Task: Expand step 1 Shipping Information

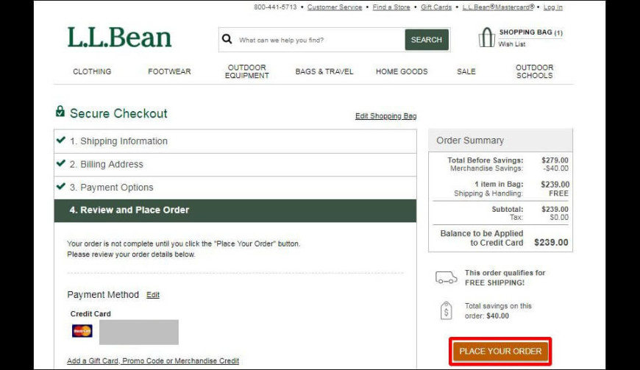Action: pyautogui.click(x=235, y=141)
